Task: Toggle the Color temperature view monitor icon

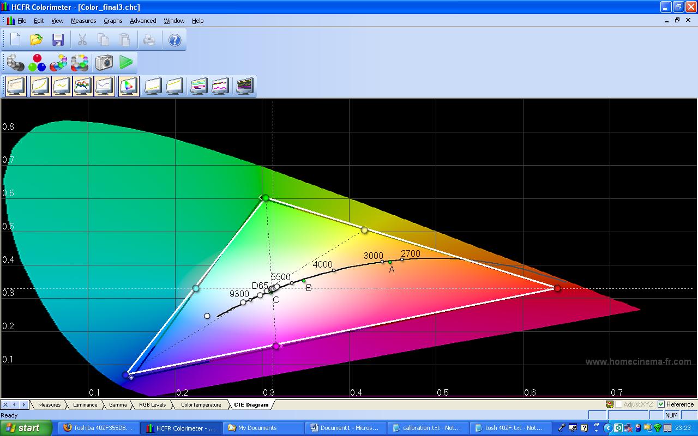Action: tap(104, 86)
